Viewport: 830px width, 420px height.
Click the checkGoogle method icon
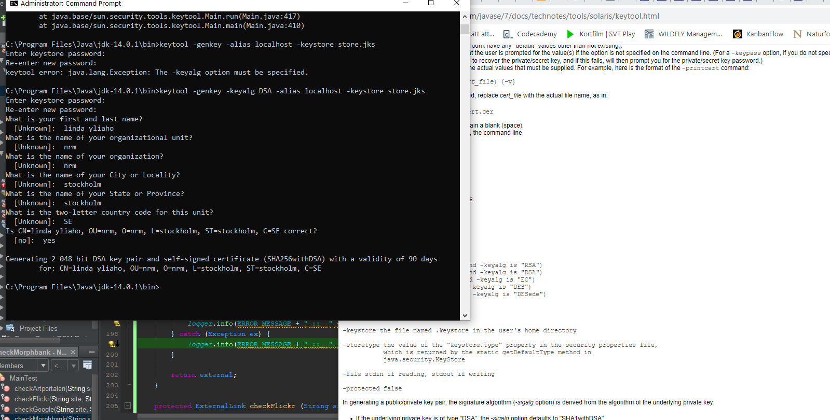tap(5, 409)
